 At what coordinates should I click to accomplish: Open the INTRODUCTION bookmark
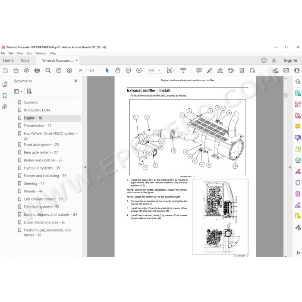click(x=37, y=110)
